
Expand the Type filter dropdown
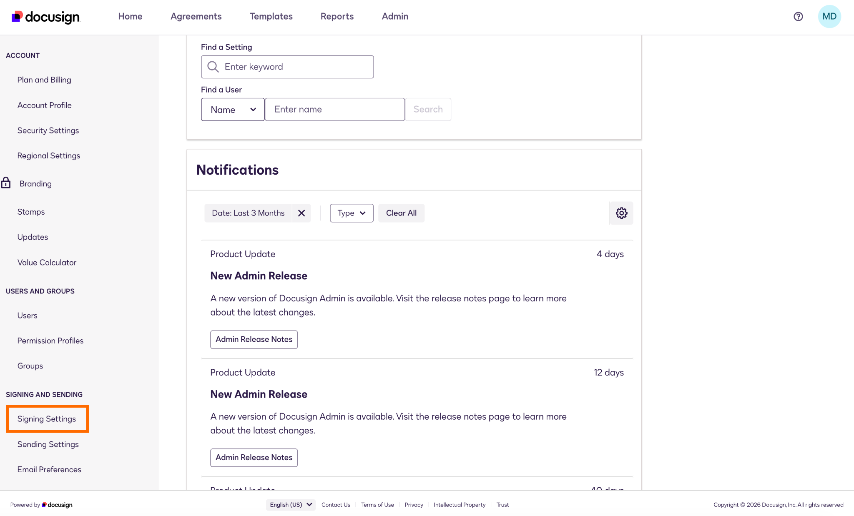pos(352,213)
